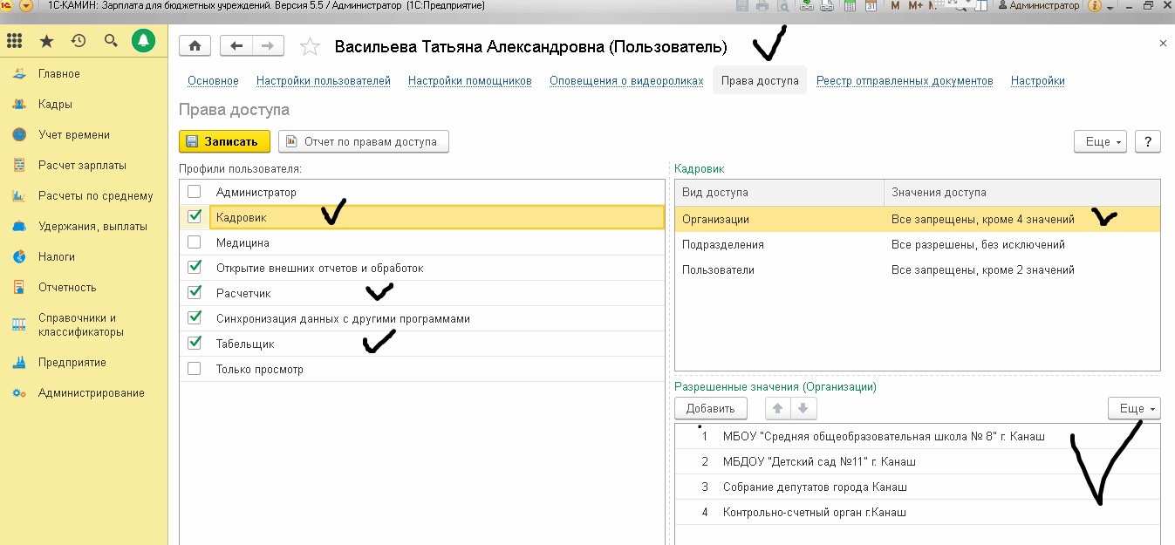Click the Добавить button
Screen dimensions: 1175x545
click(x=710, y=408)
